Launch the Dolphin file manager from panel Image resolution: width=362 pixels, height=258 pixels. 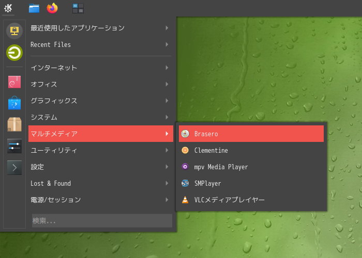34,8
